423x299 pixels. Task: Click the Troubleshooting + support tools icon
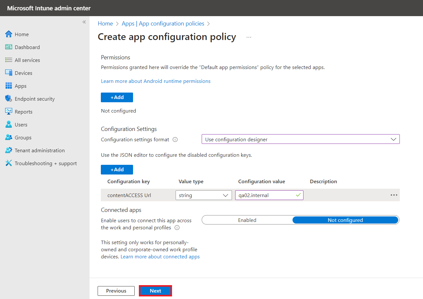[9, 163]
